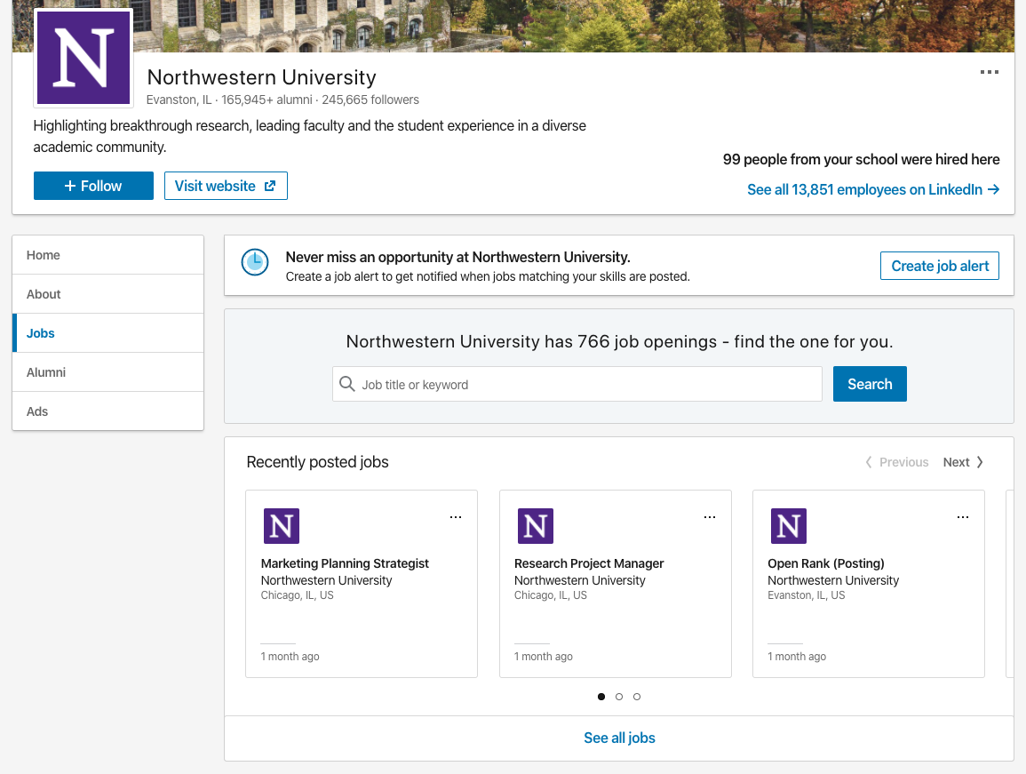Click the '766 job openings' headline text
1026x774 pixels.
click(619, 342)
